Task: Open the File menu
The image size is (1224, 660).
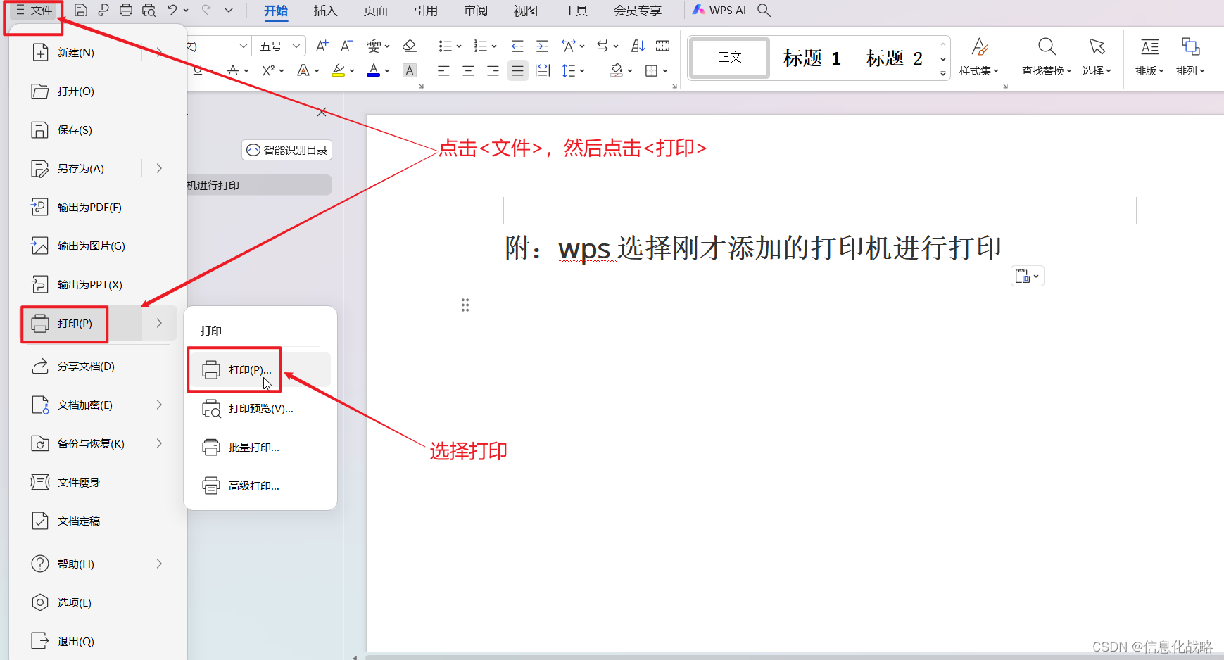Action: pyautogui.click(x=34, y=11)
